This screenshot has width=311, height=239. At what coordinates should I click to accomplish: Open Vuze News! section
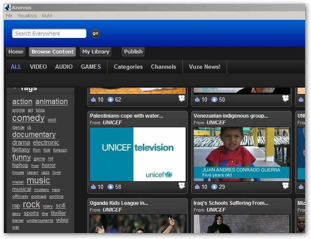205,67
